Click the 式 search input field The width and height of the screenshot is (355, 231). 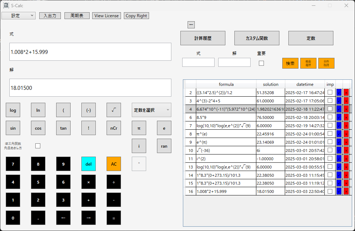click(198, 62)
